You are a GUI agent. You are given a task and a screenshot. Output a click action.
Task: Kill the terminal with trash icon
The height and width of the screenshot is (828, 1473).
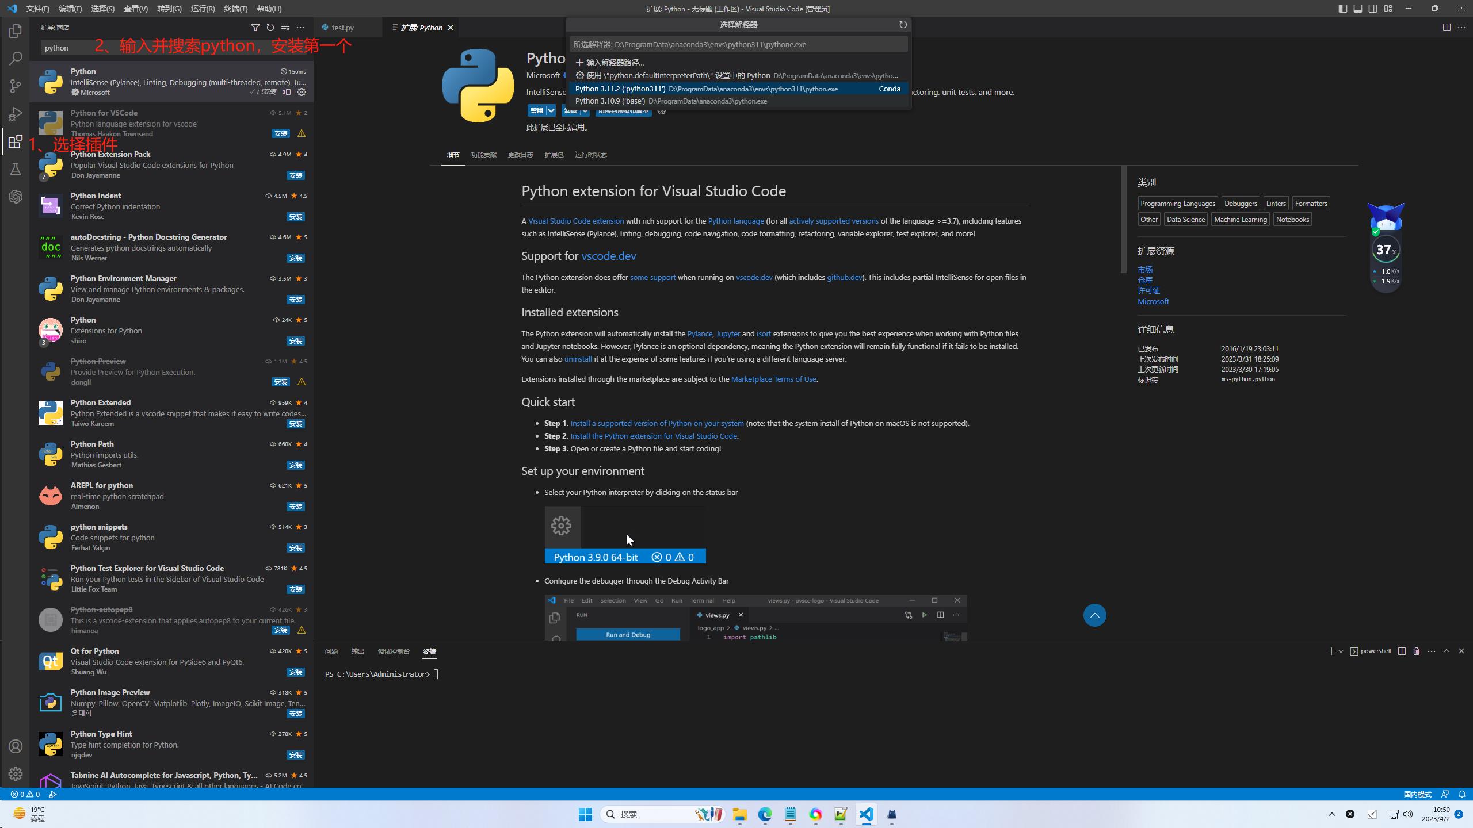point(1417,651)
